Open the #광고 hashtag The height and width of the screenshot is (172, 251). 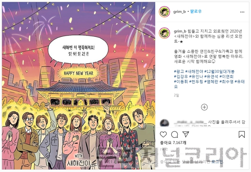pos(179,72)
